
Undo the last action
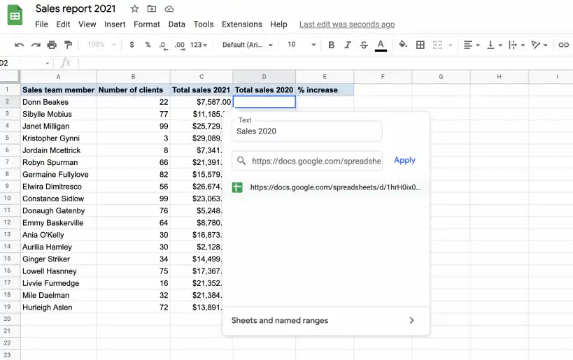[x=19, y=45]
